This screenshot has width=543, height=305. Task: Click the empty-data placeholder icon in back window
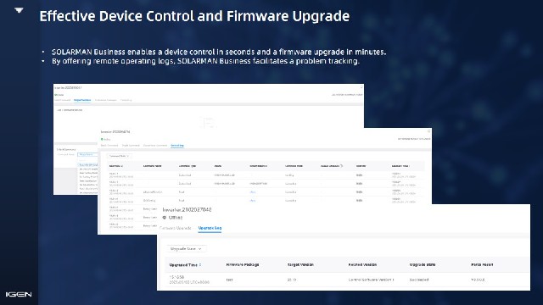209,122
